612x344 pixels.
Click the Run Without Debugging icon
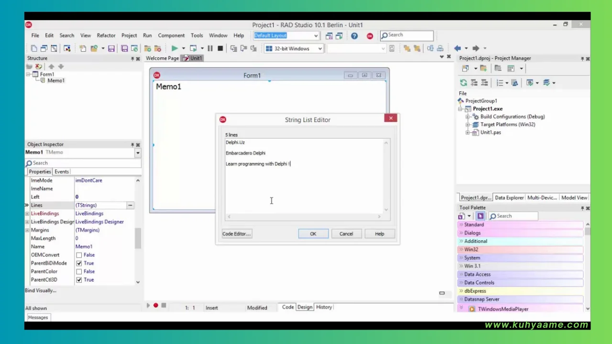[x=193, y=48]
